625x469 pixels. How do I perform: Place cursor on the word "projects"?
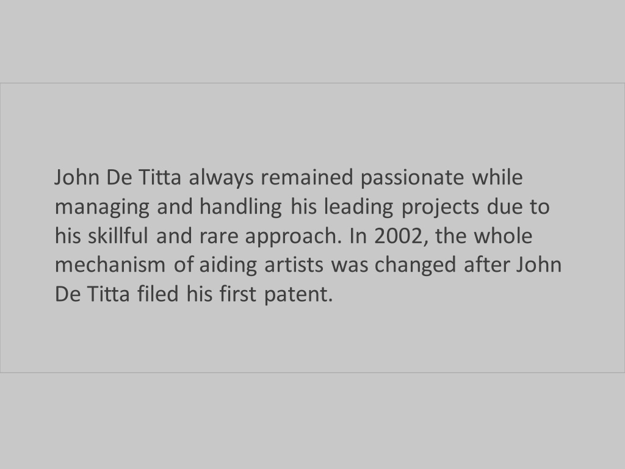coord(440,208)
